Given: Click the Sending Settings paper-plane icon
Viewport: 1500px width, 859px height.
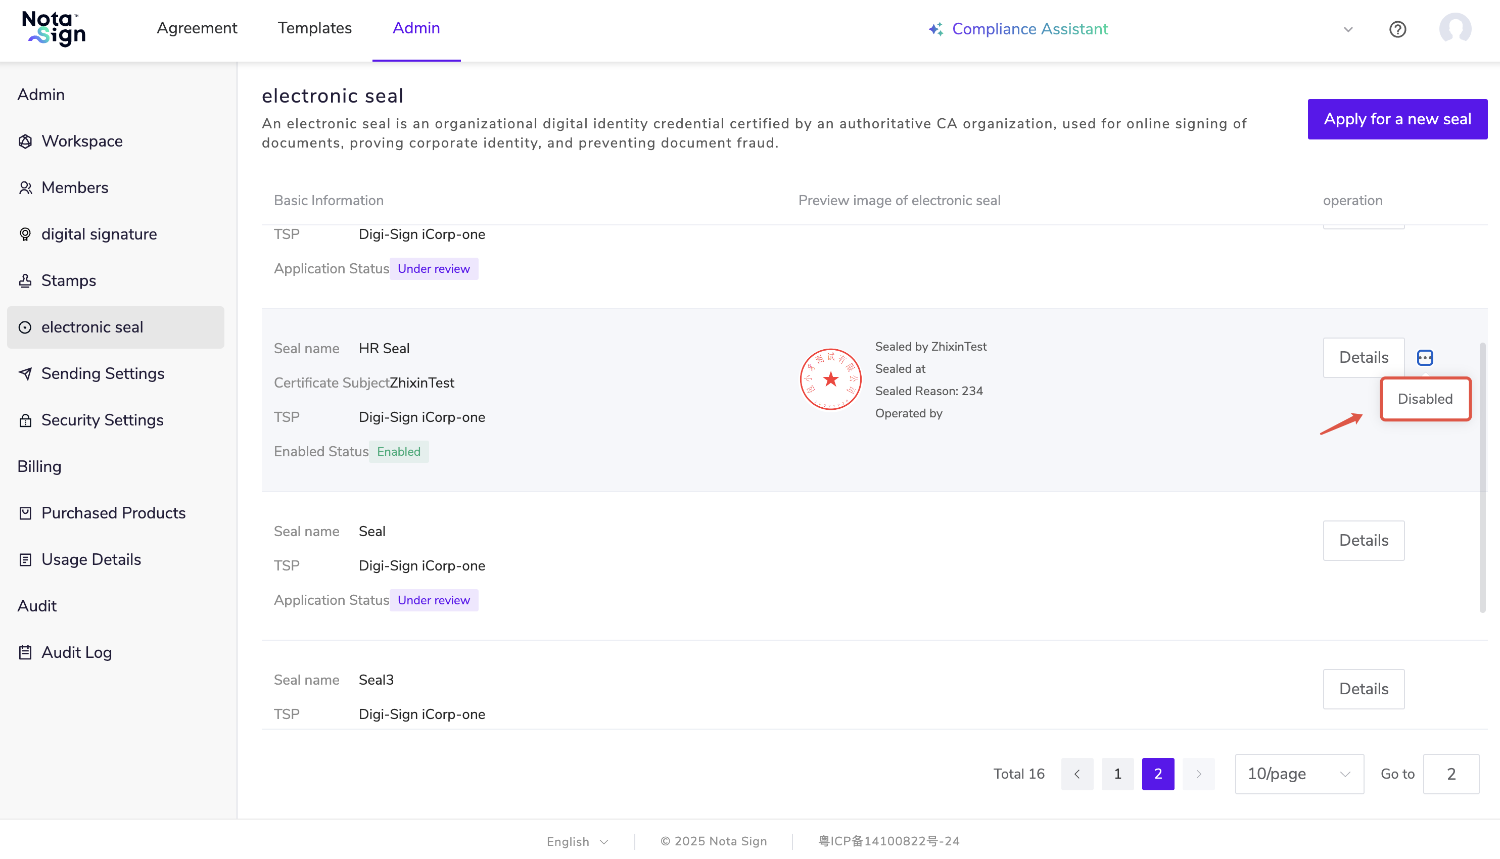Looking at the screenshot, I should (25, 373).
